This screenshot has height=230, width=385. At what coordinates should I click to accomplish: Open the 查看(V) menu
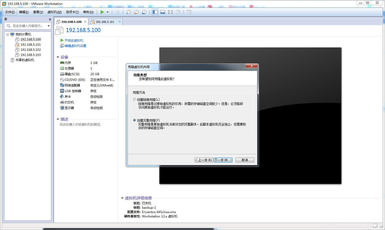click(38, 12)
